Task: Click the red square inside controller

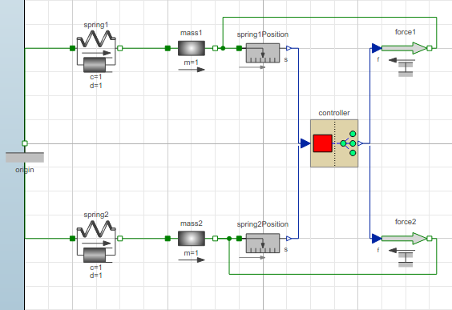Action: tap(322, 143)
